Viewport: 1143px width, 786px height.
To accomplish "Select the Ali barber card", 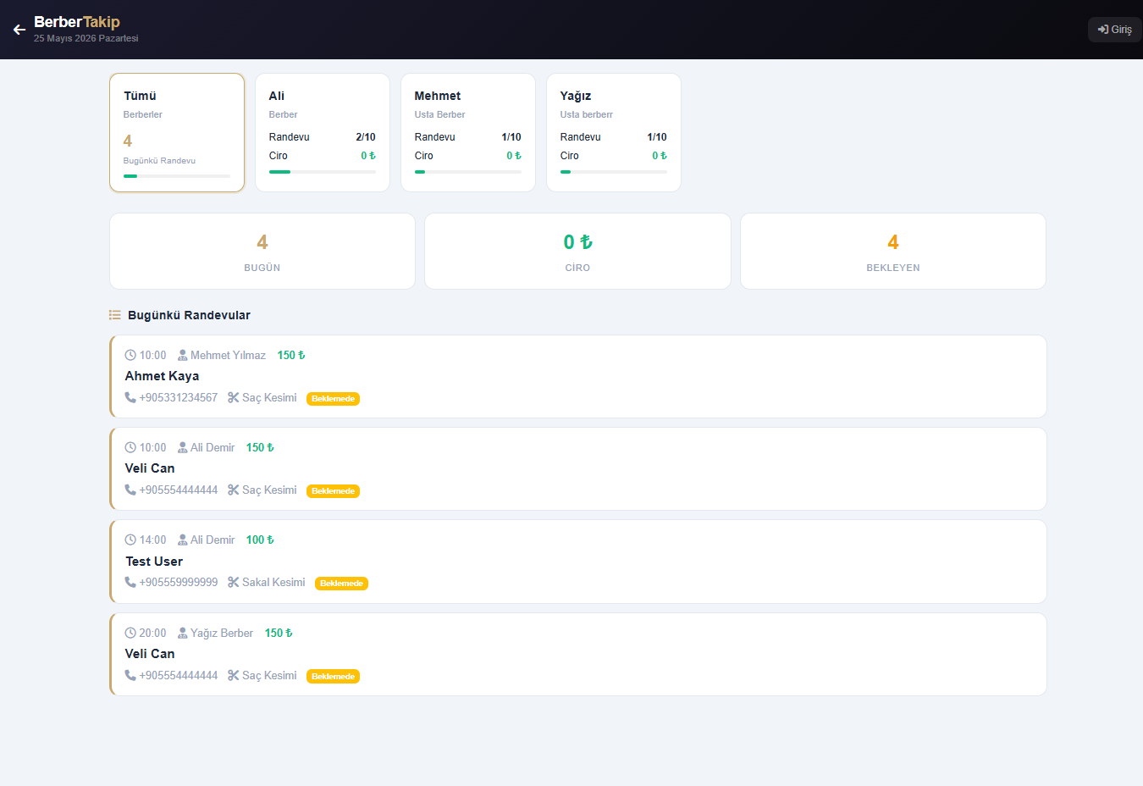I will click(323, 132).
